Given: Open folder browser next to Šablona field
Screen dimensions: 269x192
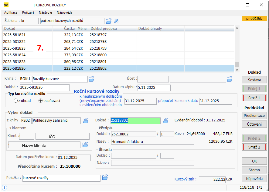Looking at the screenshot, I should click(x=108, y=21).
